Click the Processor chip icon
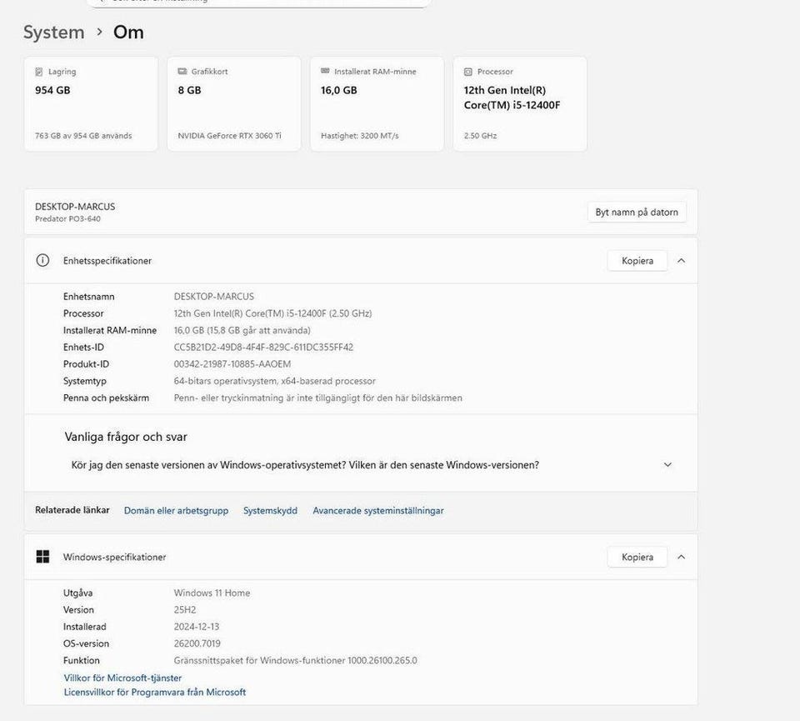This screenshot has height=721, width=800. [x=468, y=72]
